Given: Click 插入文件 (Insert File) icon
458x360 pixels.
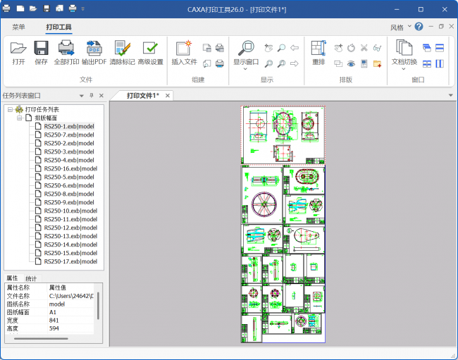Looking at the screenshot, I should tap(184, 48).
